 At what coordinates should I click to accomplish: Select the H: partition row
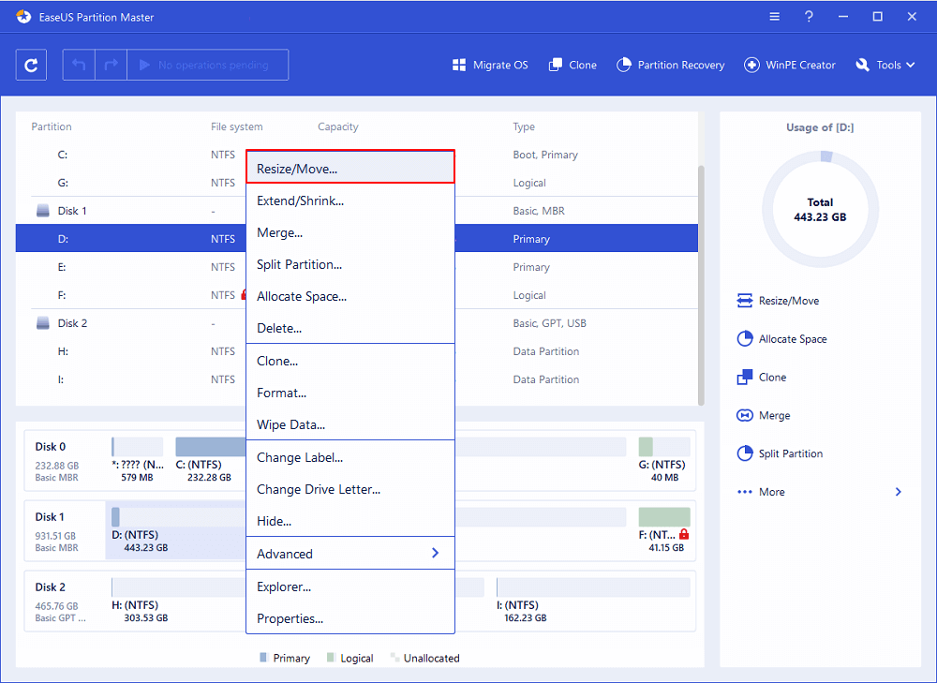click(357, 351)
